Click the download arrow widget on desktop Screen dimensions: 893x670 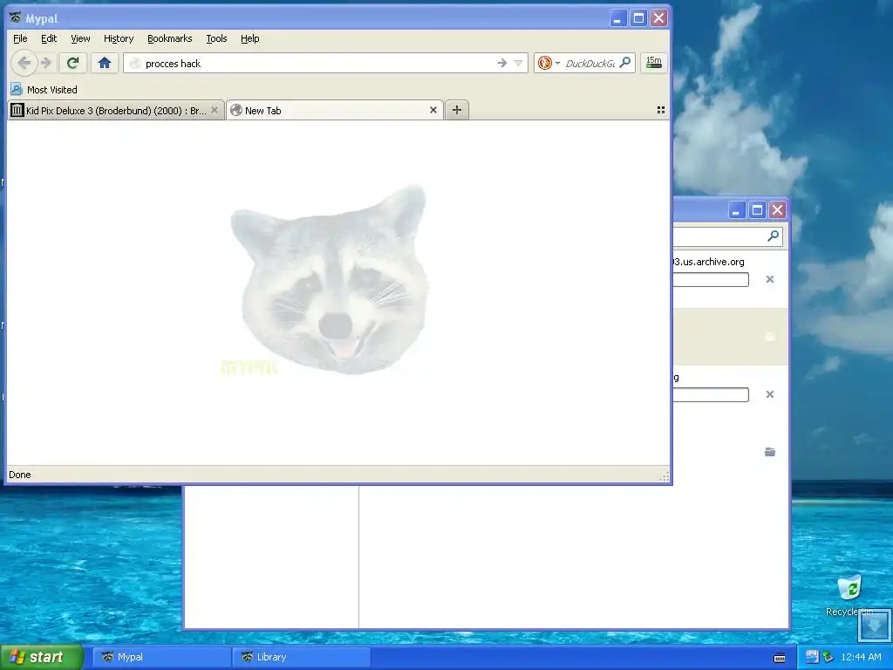(x=874, y=625)
